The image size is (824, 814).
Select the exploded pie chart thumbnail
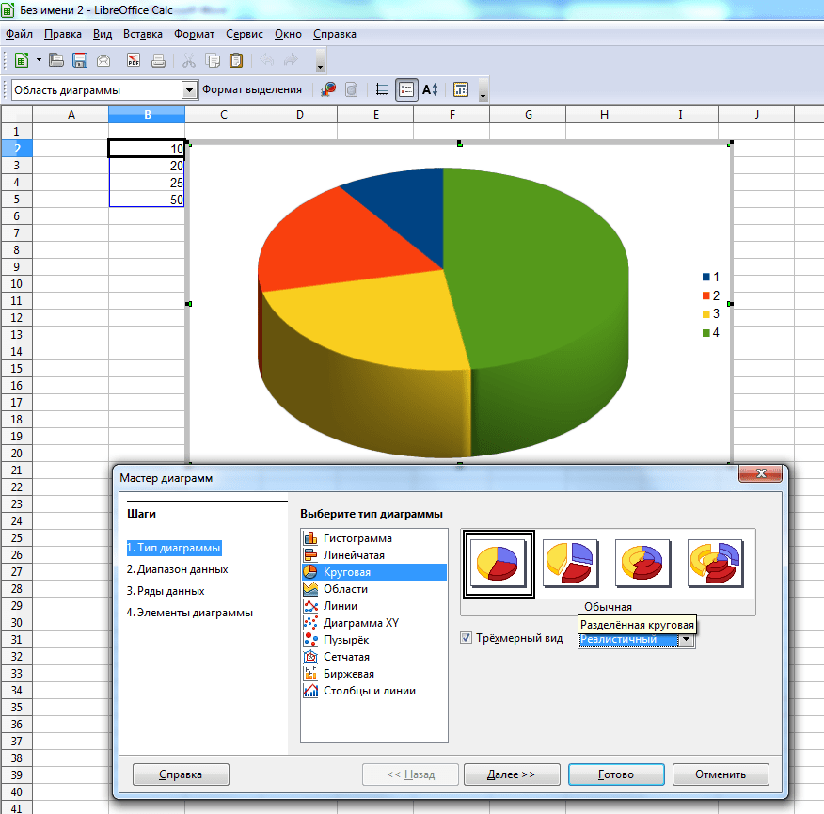point(569,564)
